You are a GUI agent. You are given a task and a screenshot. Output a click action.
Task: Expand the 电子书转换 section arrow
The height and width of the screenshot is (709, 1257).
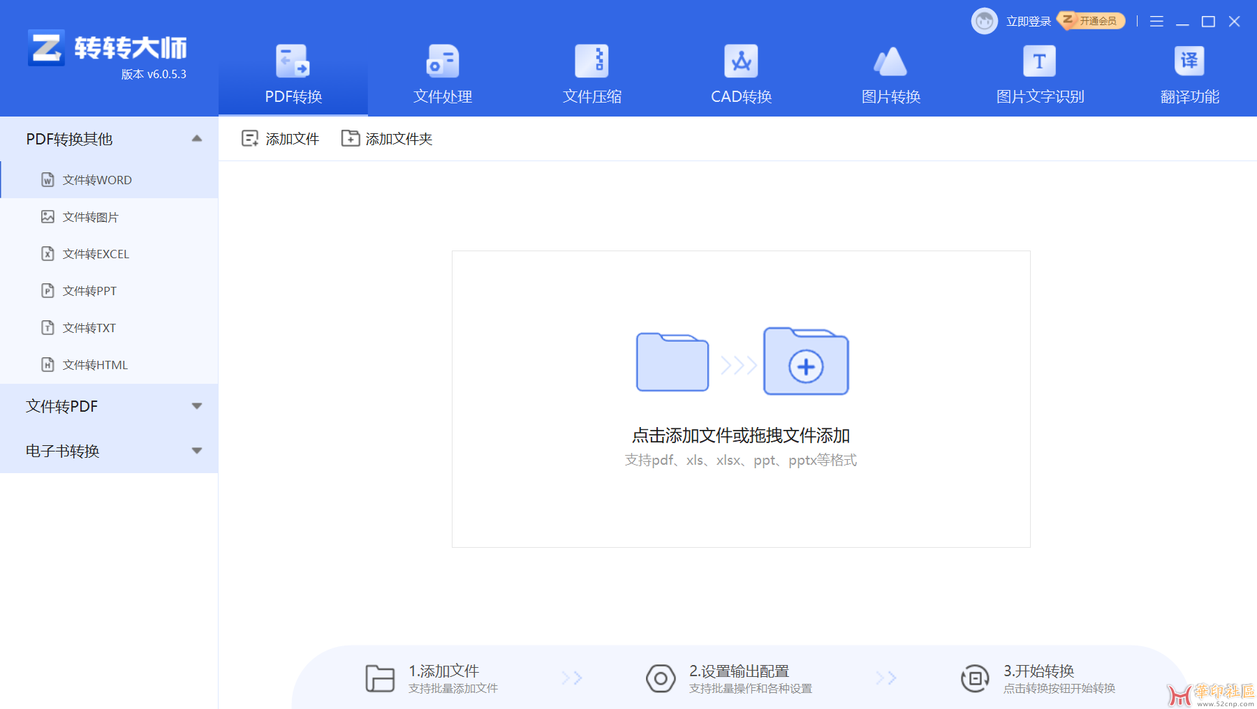point(197,451)
